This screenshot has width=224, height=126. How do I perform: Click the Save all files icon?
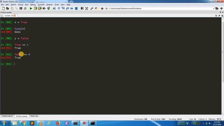(16, 8)
